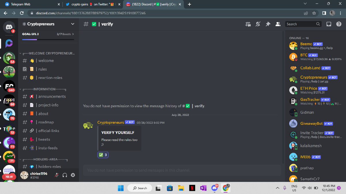Open server with 54 badge in sidebar
346x194 pixels.
click(x=9, y=57)
